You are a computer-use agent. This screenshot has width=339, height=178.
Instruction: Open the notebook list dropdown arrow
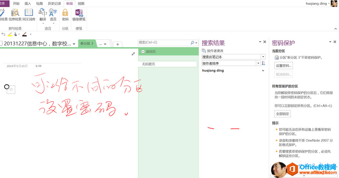coord(74,44)
